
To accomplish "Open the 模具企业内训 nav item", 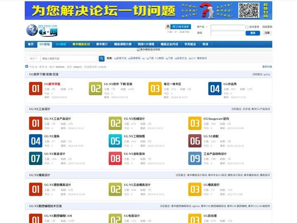I will [170, 44].
